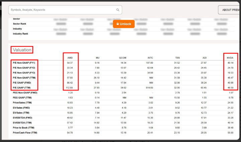Click QCOM PEG Non-GAAP value 2.84
Viewport: 241px width, 142px height.
(124, 93)
